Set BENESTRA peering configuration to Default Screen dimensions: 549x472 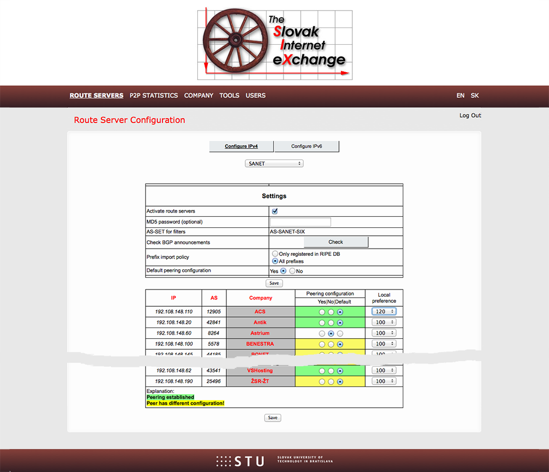click(340, 344)
